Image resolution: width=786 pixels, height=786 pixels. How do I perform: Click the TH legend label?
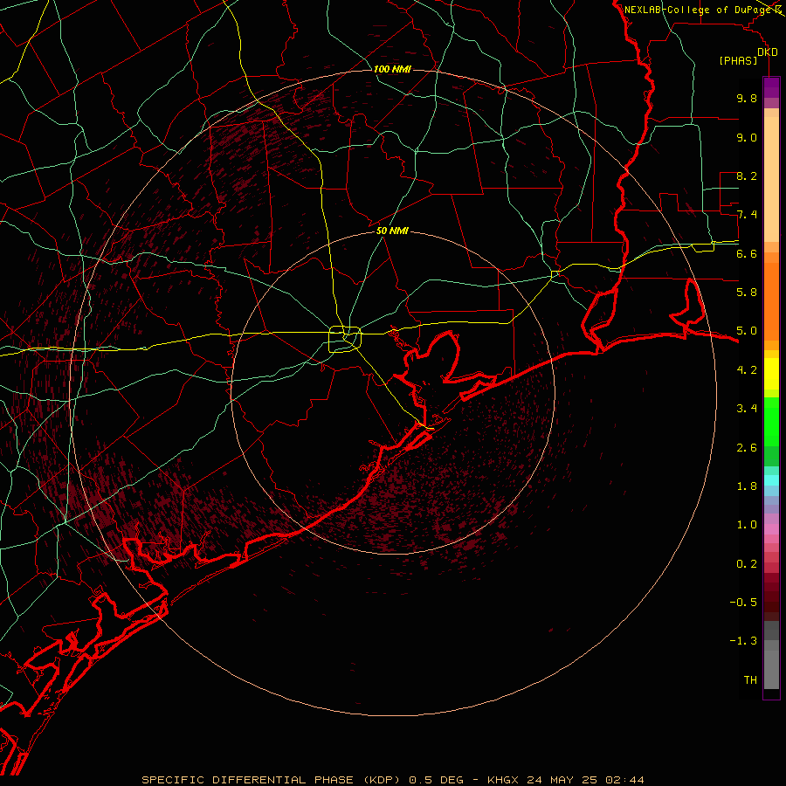click(x=750, y=680)
